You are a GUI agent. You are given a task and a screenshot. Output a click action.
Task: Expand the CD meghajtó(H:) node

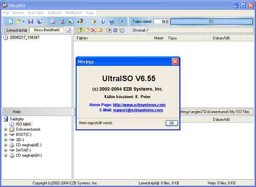click(x=6, y=155)
